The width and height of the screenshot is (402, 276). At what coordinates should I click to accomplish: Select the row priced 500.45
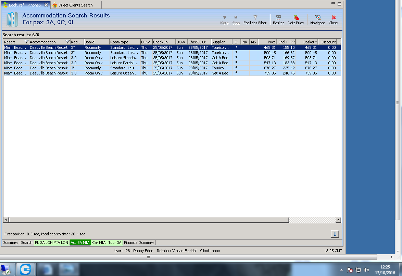(x=172, y=53)
